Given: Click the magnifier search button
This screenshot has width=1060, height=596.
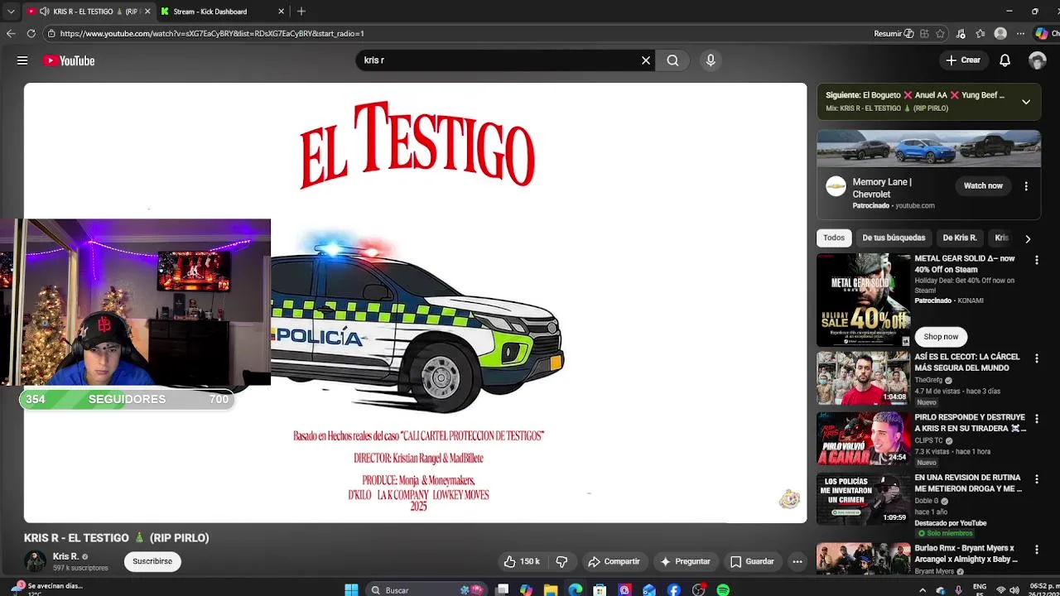Looking at the screenshot, I should click(x=672, y=60).
